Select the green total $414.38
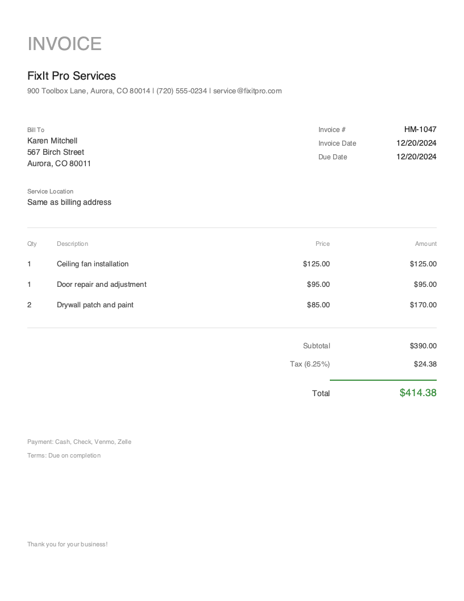Viewport: 464px width, 601px height. pos(417,393)
